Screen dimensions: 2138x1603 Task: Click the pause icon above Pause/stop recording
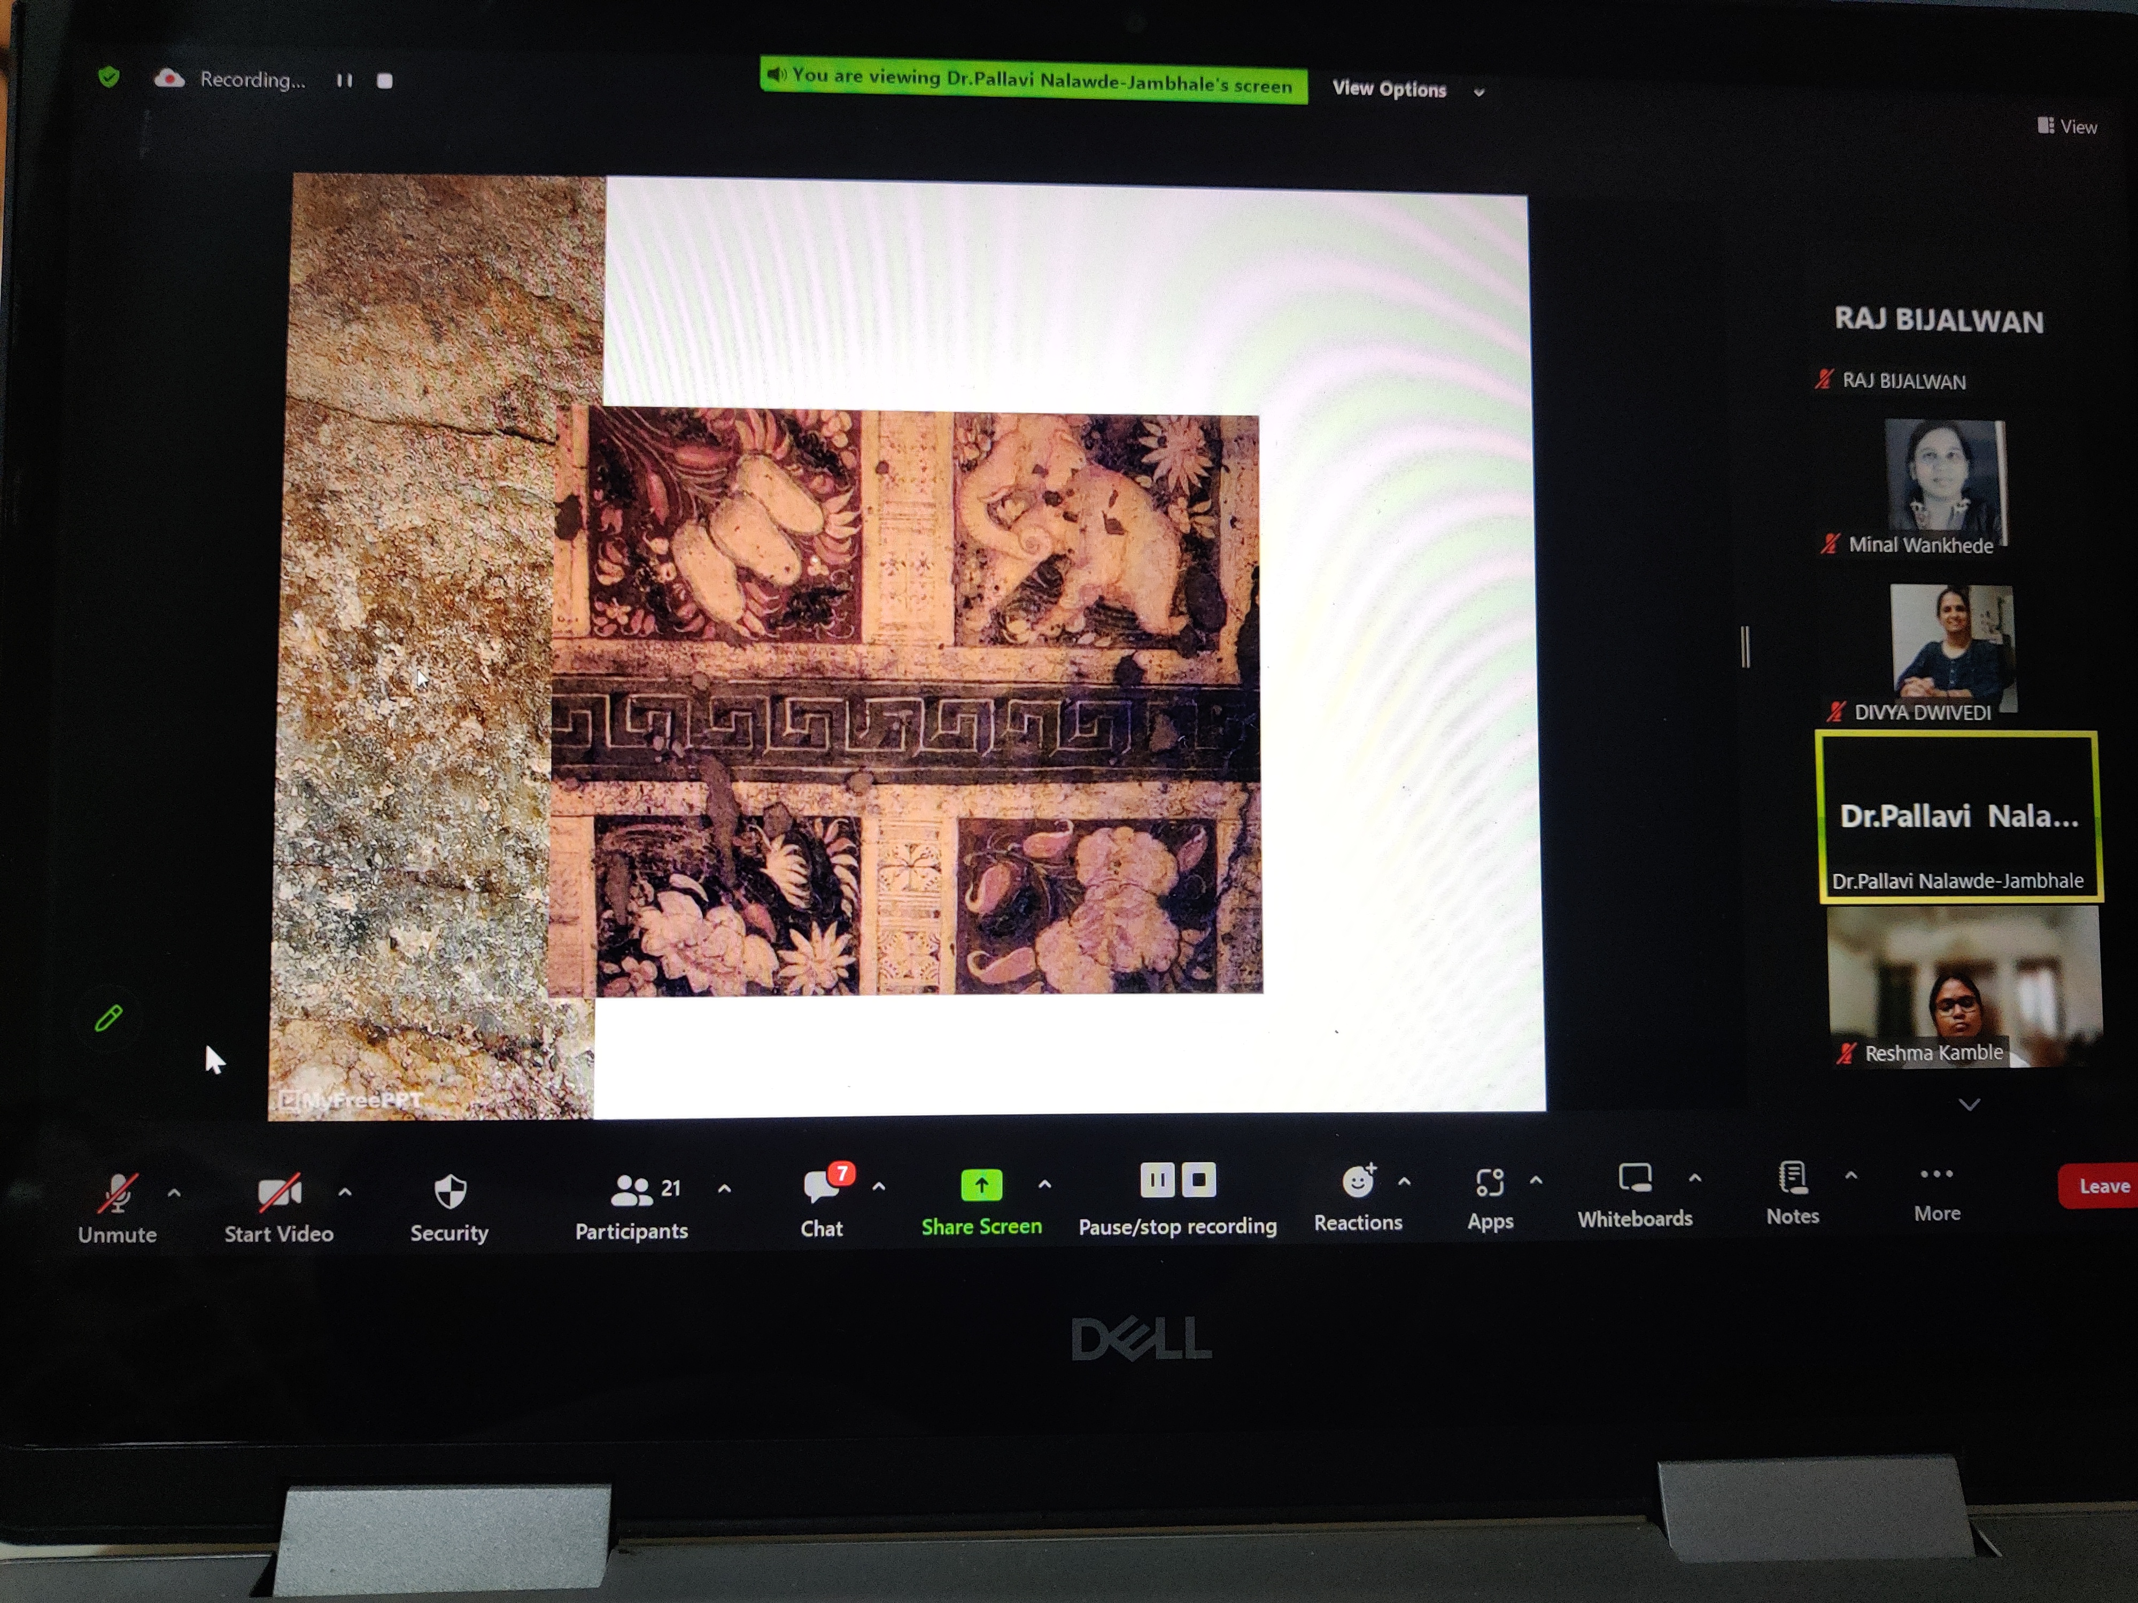(1157, 1180)
